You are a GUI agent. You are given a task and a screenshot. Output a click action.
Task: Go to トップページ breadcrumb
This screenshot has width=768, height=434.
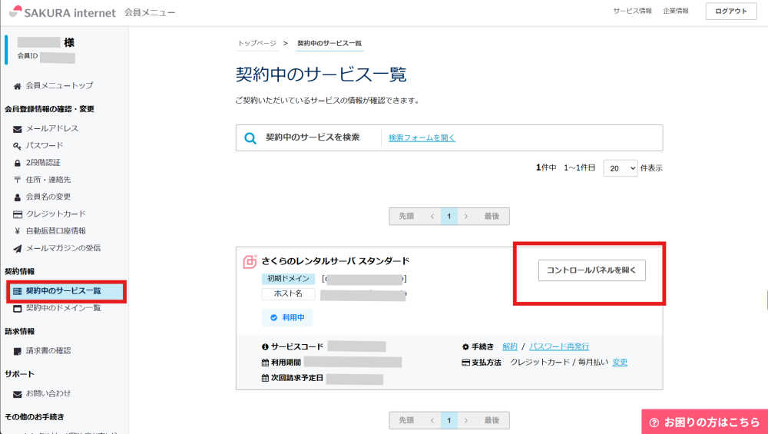pyautogui.click(x=257, y=43)
